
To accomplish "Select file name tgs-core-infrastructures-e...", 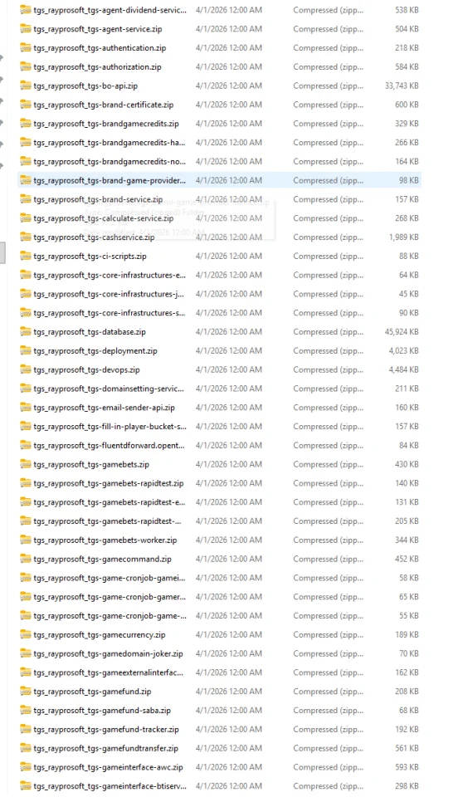I will (x=110, y=275).
